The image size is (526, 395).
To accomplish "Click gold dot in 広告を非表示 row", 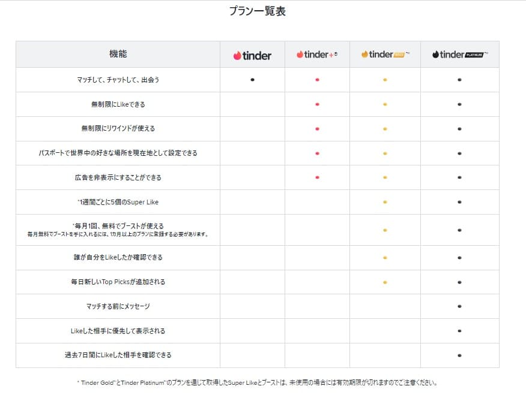I will click(385, 177).
